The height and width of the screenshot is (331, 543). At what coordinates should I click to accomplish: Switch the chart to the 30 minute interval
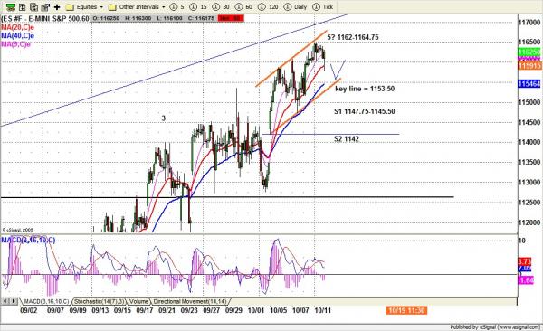221,7
